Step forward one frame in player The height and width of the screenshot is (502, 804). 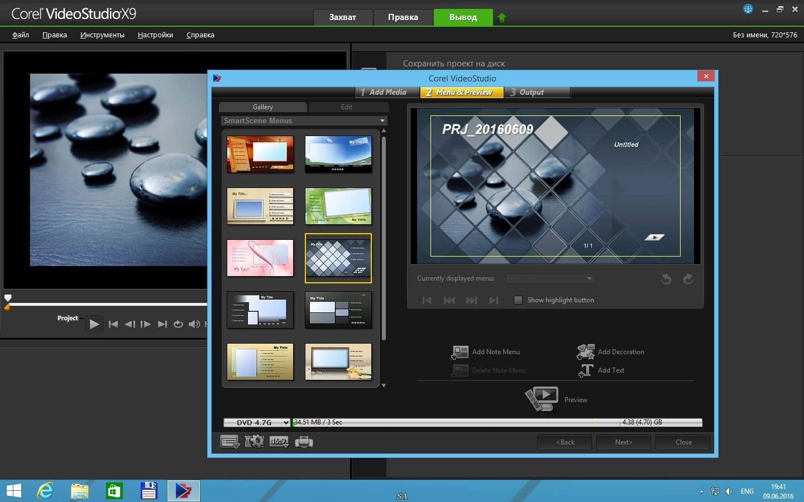pyautogui.click(x=146, y=324)
